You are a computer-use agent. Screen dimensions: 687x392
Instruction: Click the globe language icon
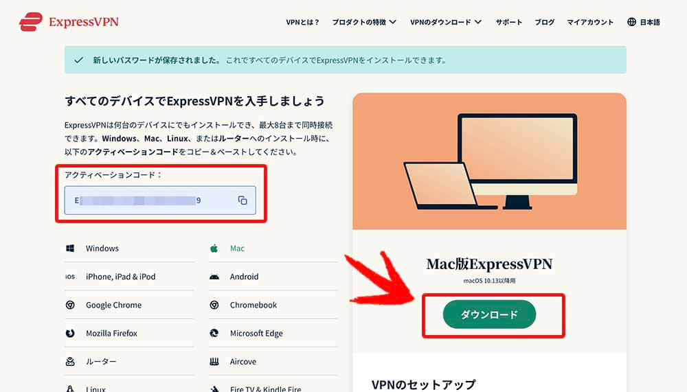631,22
